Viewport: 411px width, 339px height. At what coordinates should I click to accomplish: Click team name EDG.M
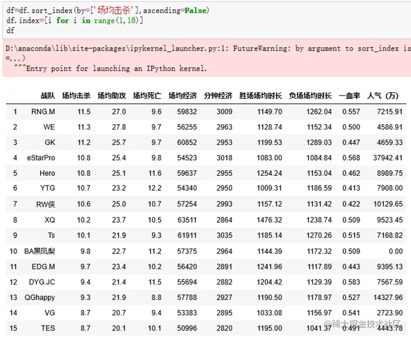click(43, 266)
